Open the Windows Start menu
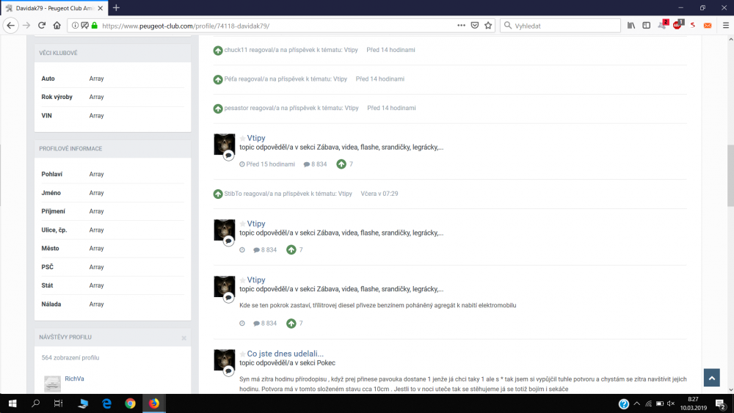 (12, 403)
